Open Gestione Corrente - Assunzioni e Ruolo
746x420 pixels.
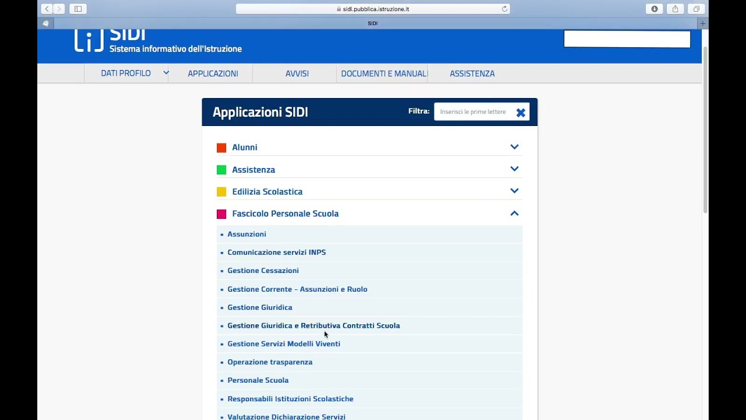[x=297, y=289]
